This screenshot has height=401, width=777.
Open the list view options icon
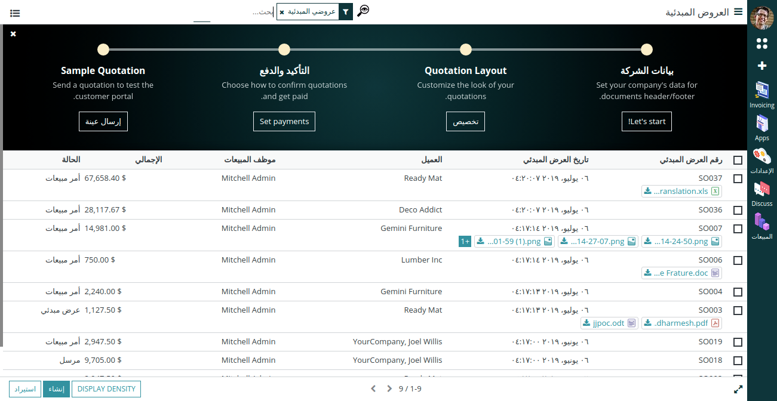point(15,13)
